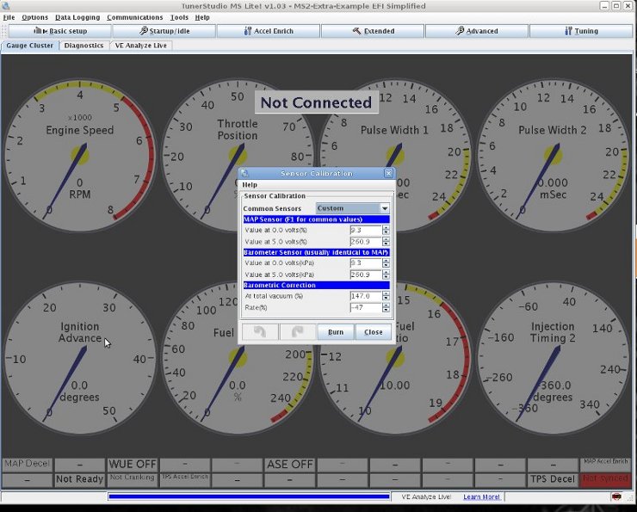
Task: Decrease the barometric Rate stepper value
Action: tap(386, 310)
